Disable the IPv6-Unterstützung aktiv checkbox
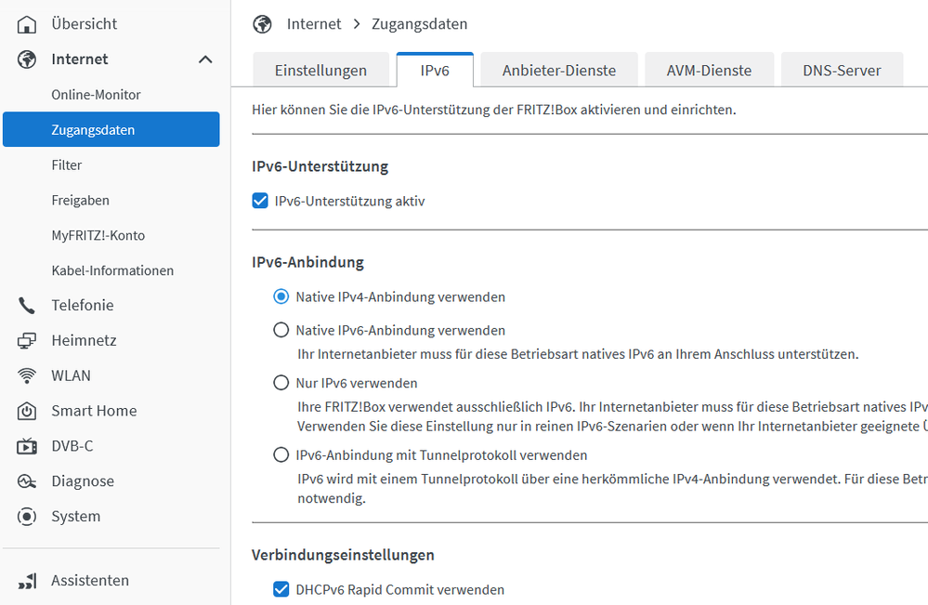 point(260,201)
